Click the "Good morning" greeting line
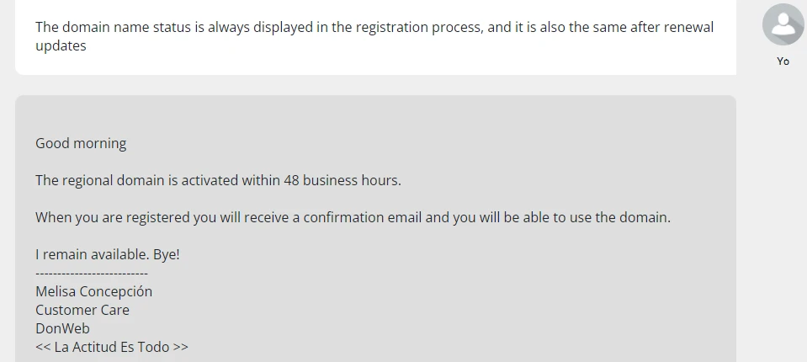 81,143
